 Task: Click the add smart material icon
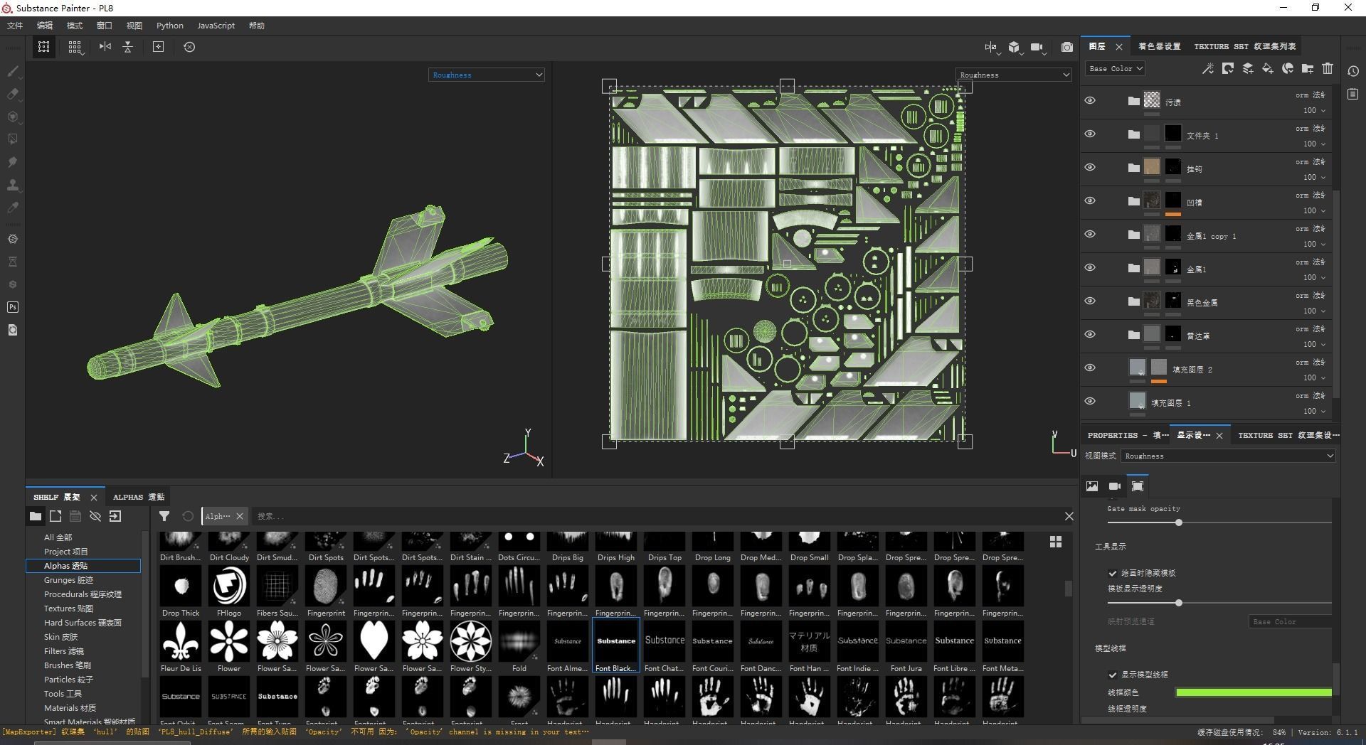tap(1288, 68)
